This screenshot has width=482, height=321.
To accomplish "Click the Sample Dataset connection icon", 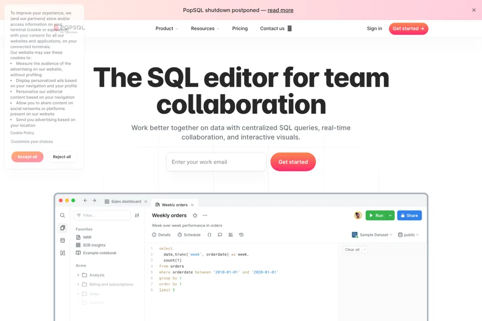I will tap(355, 235).
